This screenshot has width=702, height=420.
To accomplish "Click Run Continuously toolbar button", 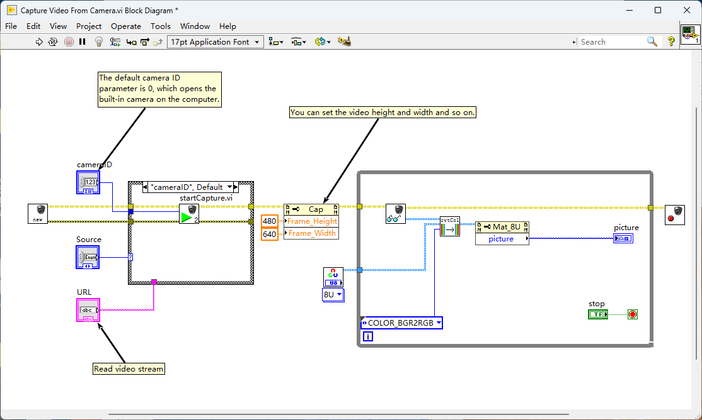I will (x=53, y=41).
